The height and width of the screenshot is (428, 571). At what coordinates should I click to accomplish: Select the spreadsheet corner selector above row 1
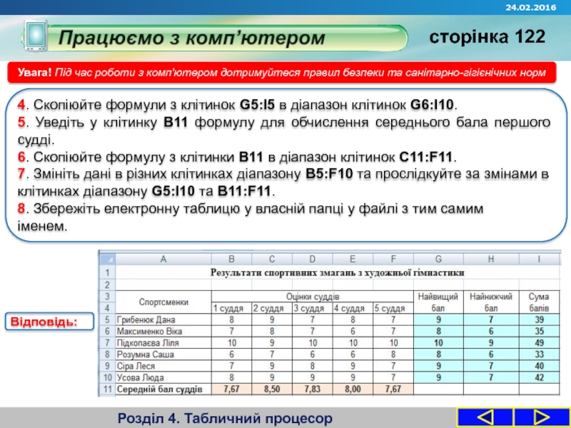(x=108, y=258)
